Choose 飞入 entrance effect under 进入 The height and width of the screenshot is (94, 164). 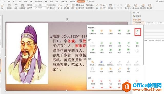pyautogui.click(x=128, y=44)
